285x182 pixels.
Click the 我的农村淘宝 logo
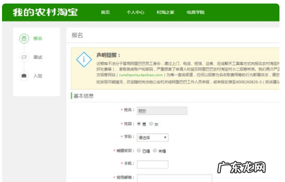[x=45, y=12]
